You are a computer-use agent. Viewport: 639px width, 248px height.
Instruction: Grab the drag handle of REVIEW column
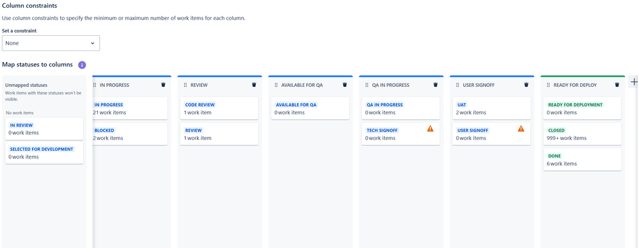coord(185,85)
